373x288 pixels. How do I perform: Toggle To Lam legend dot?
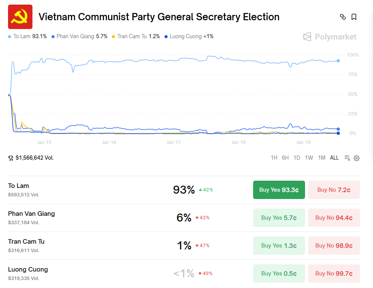(x=10, y=37)
